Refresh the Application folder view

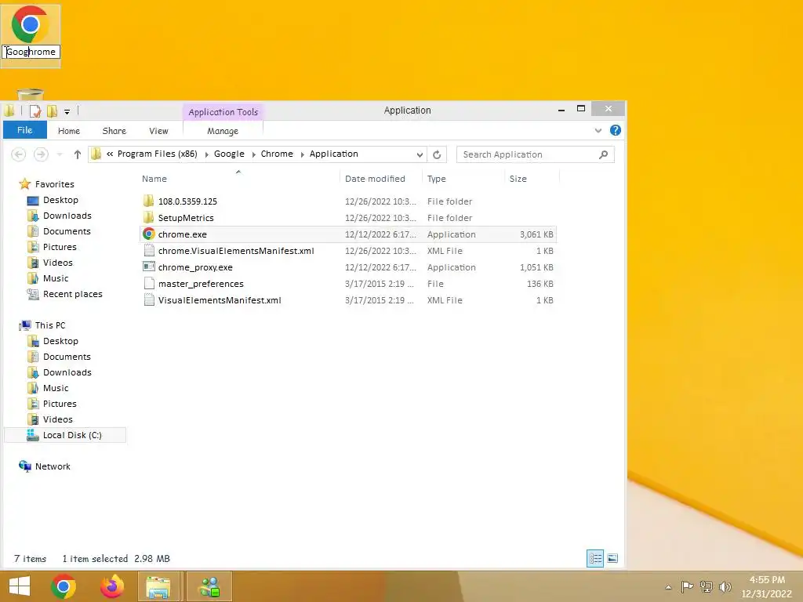pyautogui.click(x=437, y=154)
